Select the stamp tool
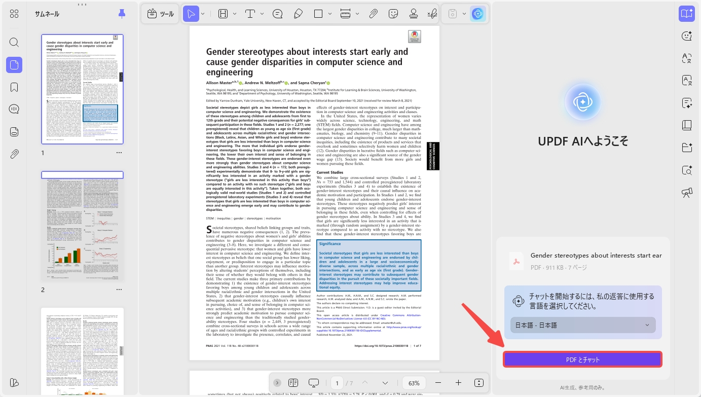 414,14
